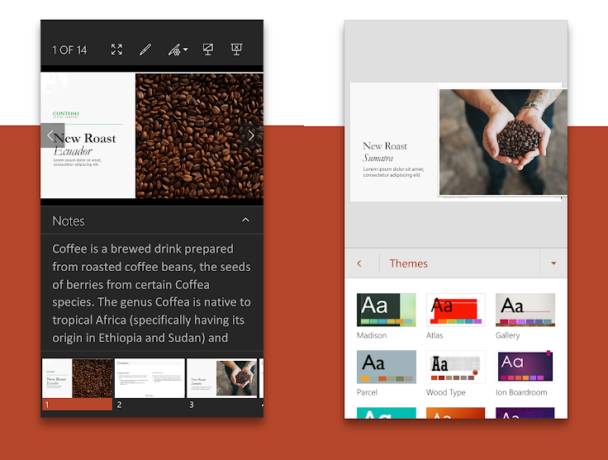Select the Themes heading label
The height and width of the screenshot is (460, 608).
click(408, 263)
